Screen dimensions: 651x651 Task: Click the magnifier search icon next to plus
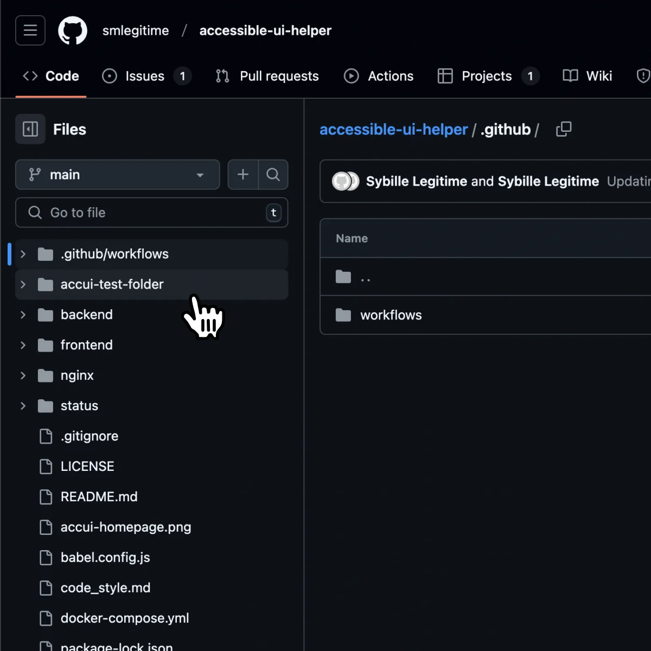273,175
